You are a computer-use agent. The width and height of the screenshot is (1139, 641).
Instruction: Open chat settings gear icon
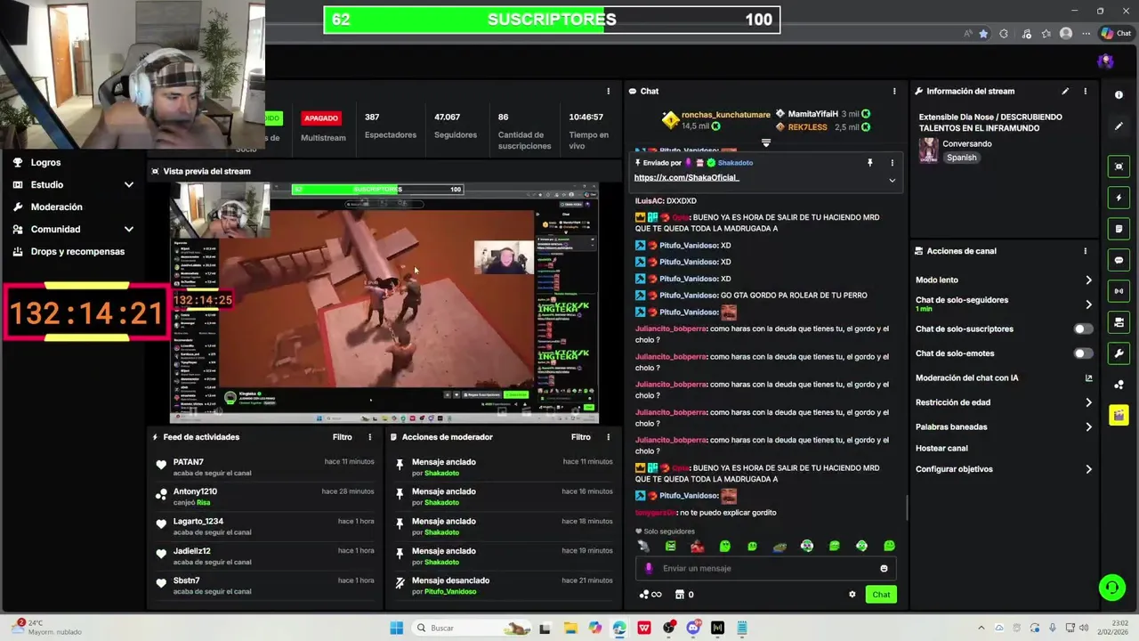point(852,595)
